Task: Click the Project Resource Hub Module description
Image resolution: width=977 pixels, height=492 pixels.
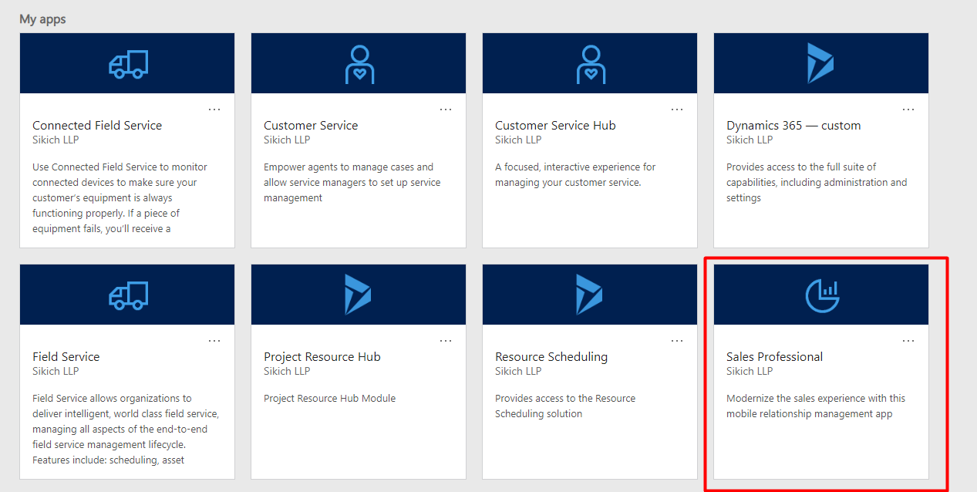Action: pos(329,399)
